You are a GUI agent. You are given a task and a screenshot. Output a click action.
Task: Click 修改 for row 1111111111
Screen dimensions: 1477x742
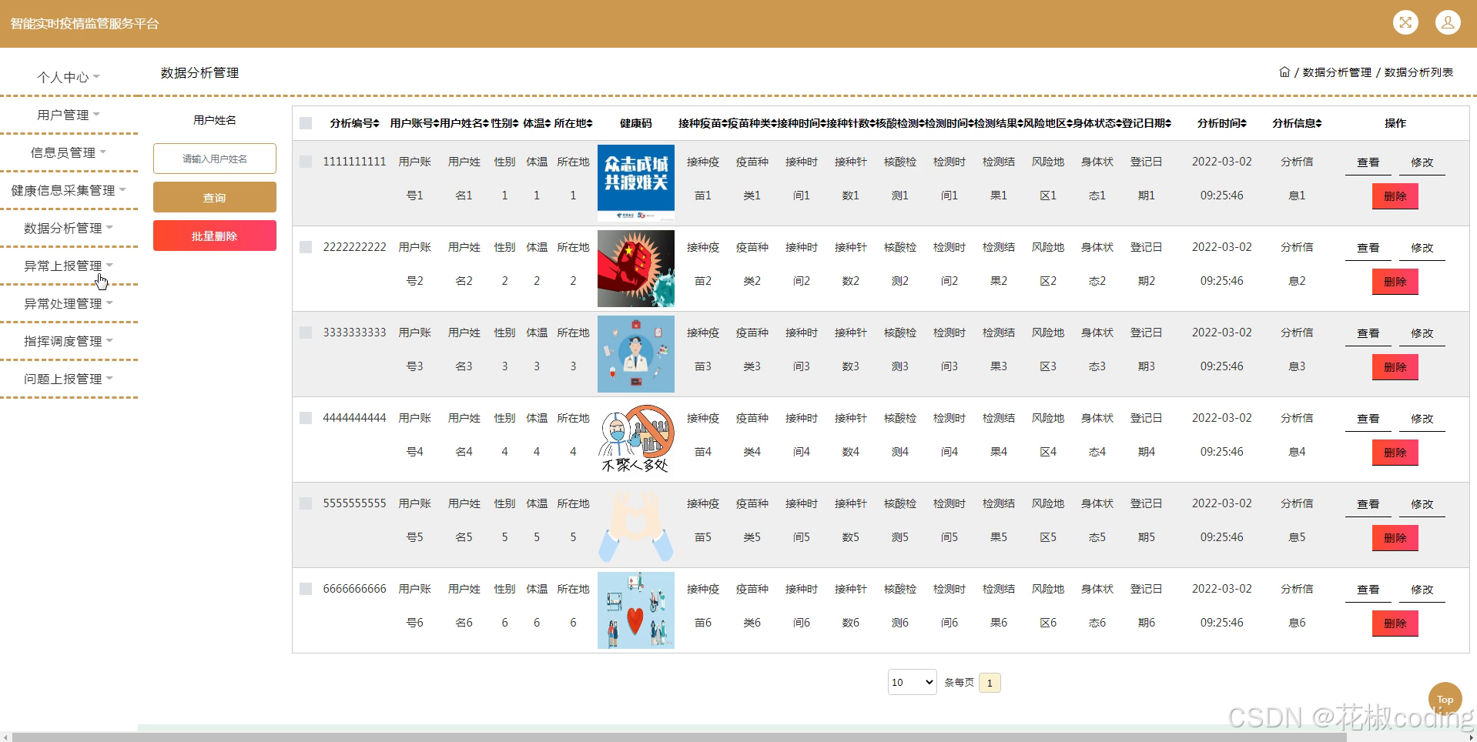pyautogui.click(x=1422, y=162)
